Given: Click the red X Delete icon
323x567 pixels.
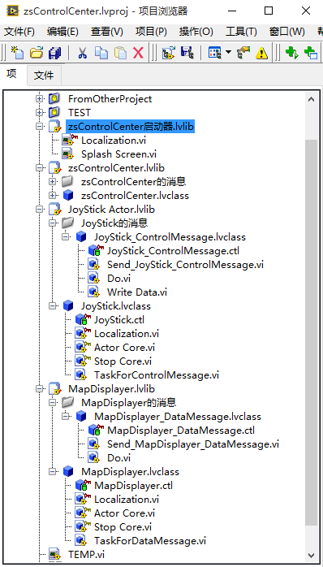Looking at the screenshot, I should [x=139, y=53].
